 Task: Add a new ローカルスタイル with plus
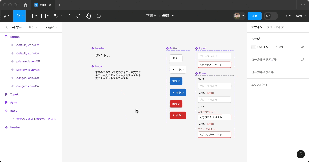(x=303, y=72)
